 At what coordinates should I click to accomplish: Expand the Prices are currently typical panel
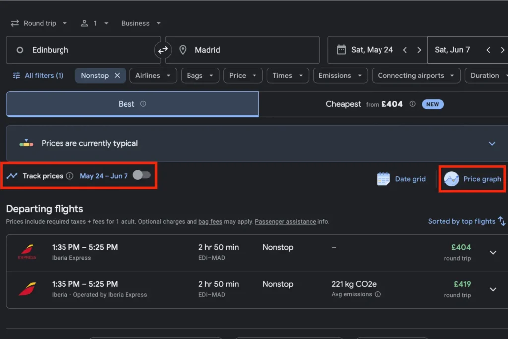492,143
